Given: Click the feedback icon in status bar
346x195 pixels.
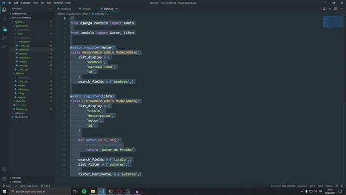Looking at the screenshot, I should point(337,186).
